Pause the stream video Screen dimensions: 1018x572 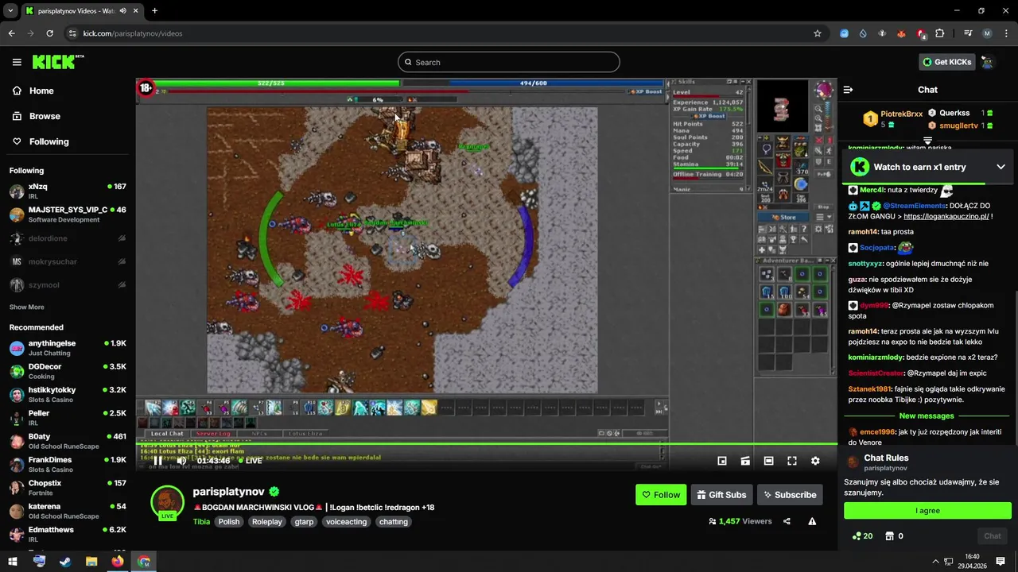pyautogui.click(x=157, y=461)
